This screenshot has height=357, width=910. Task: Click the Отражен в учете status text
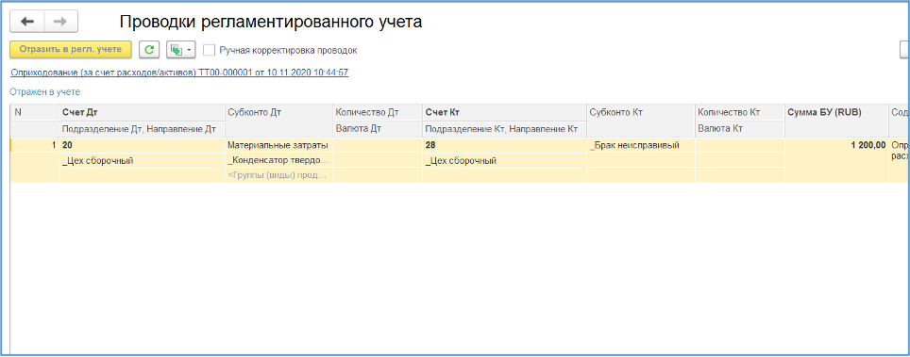[x=44, y=91]
